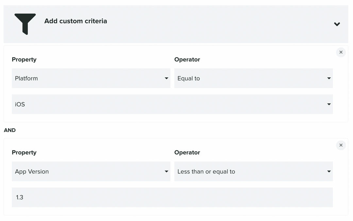
Task: Click the AND condition label
Action: click(x=10, y=130)
